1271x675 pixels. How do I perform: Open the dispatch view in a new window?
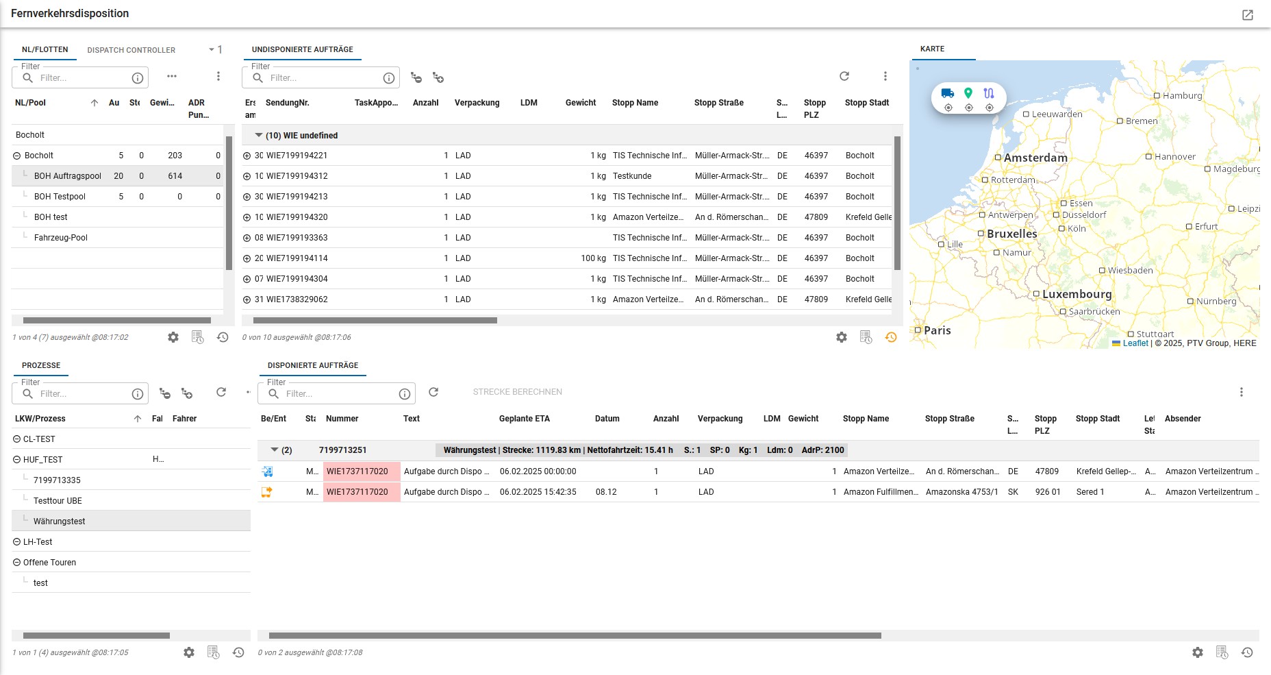pos(1248,15)
